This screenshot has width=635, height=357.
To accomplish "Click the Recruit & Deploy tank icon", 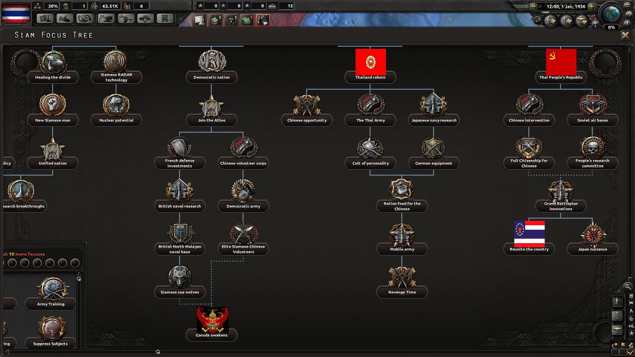I will click(x=145, y=19).
